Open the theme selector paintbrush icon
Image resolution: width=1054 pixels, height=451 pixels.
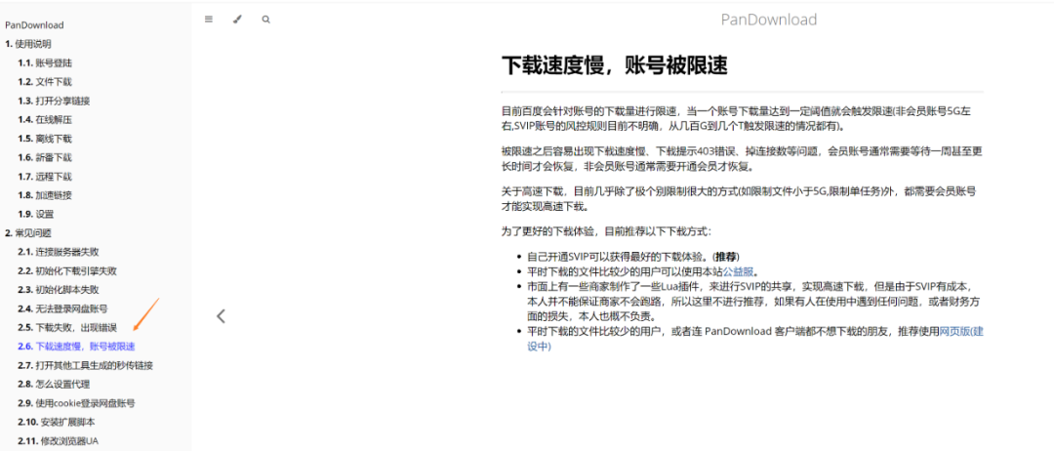point(236,20)
